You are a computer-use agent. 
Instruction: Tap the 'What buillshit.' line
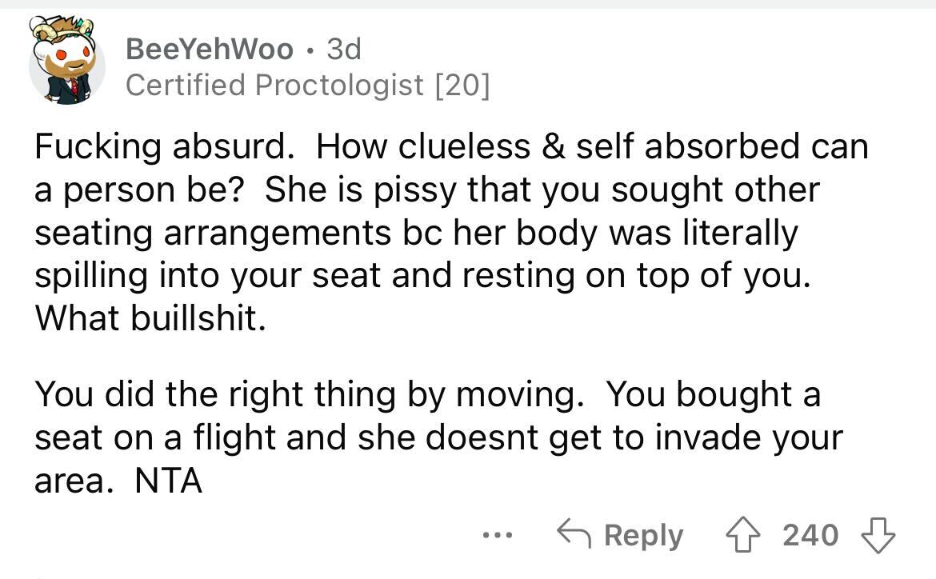[x=150, y=318]
